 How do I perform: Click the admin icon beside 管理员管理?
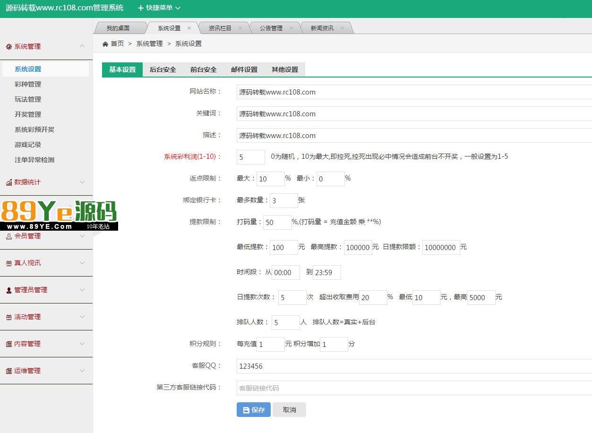9,290
